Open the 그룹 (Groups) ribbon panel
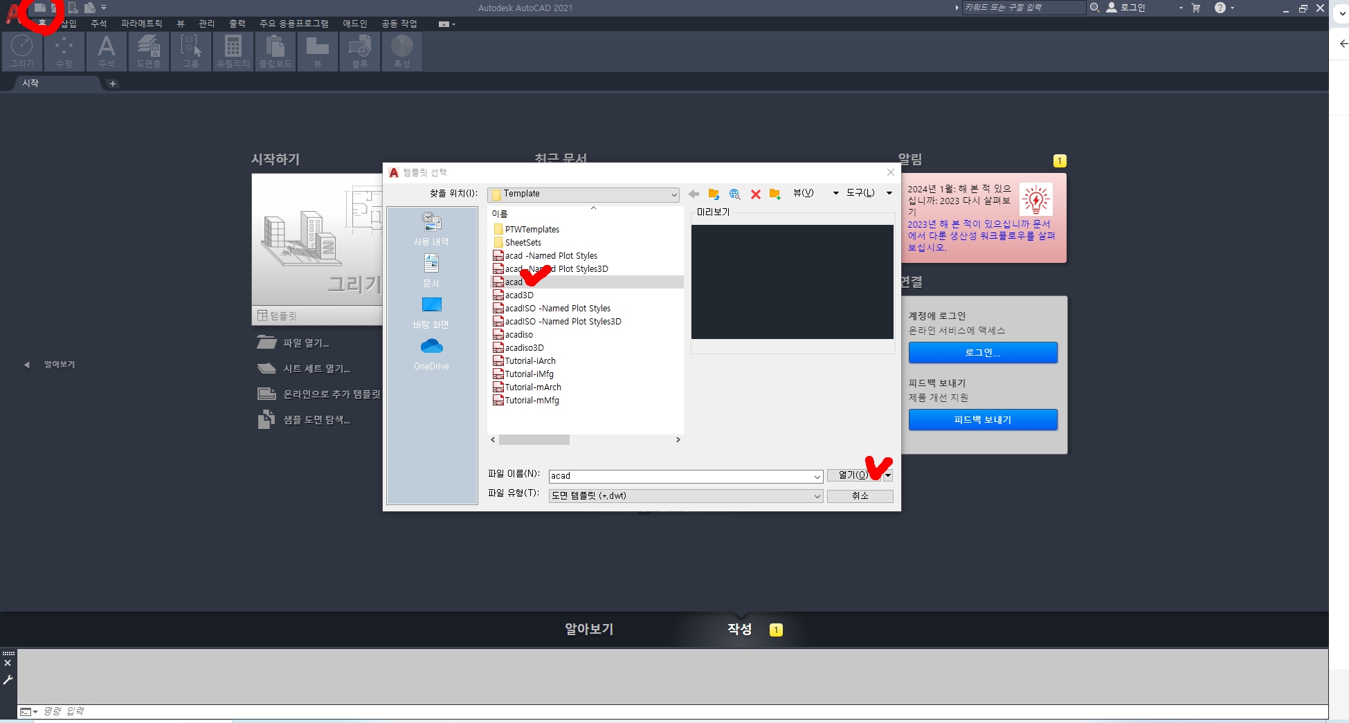 pyautogui.click(x=191, y=51)
